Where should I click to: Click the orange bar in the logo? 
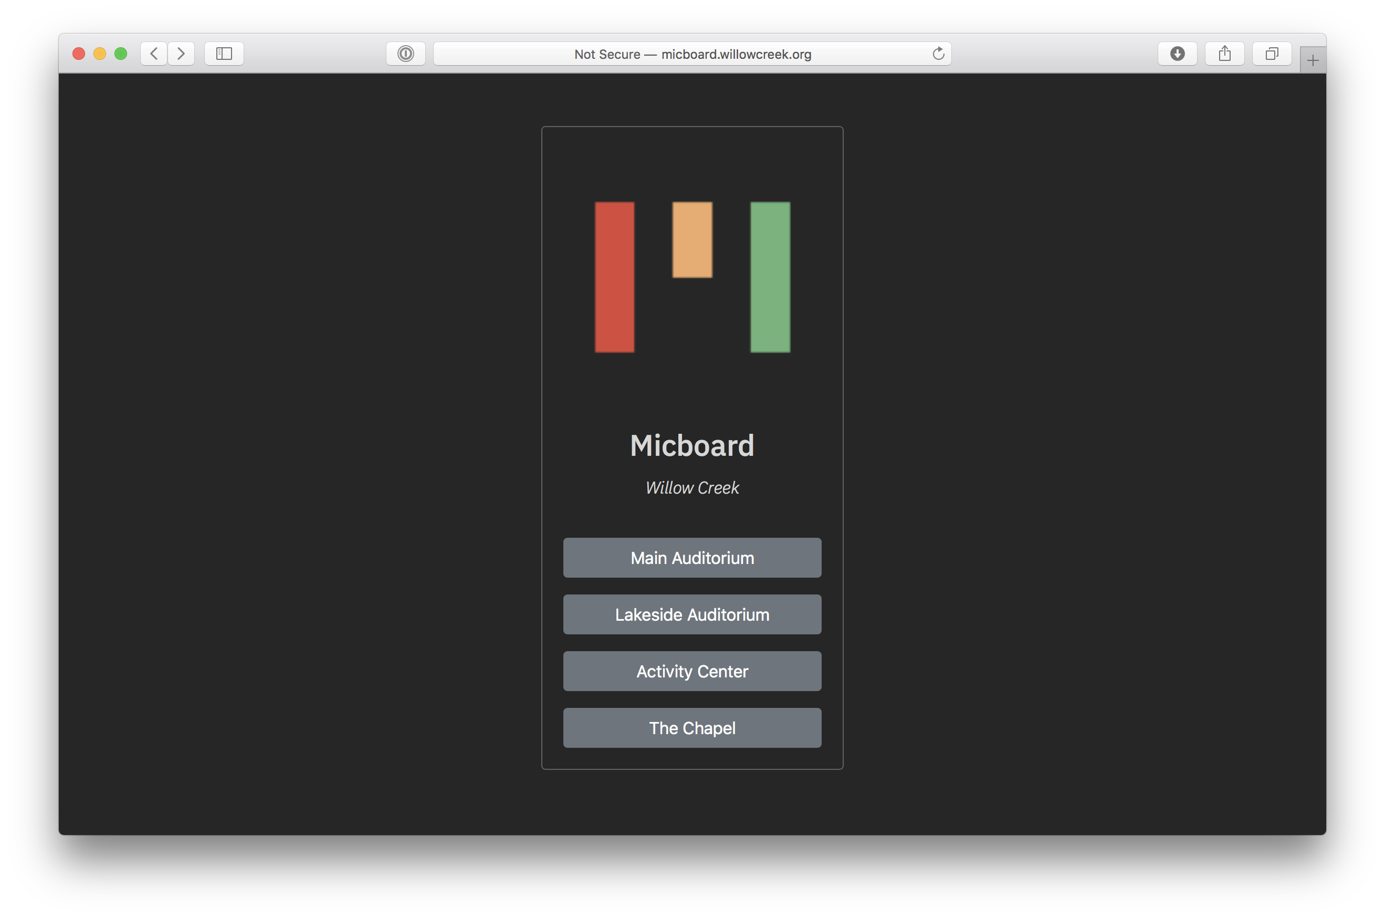(692, 239)
